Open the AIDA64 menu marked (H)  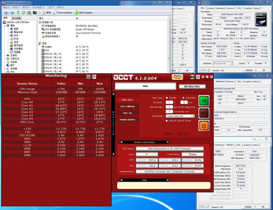click(x=61, y=7)
